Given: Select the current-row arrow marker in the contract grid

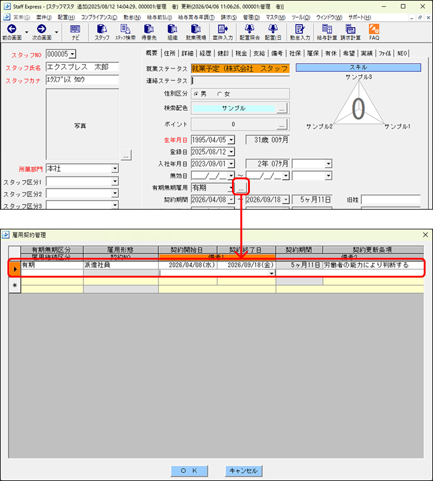Looking at the screenshot, I should tap(15, 269).
